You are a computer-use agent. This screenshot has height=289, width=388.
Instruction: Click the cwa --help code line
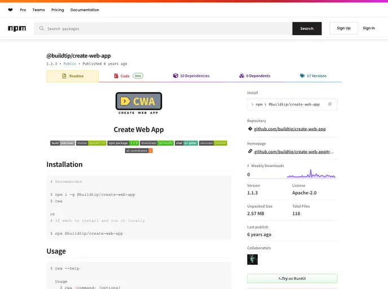tap(65, 268)
